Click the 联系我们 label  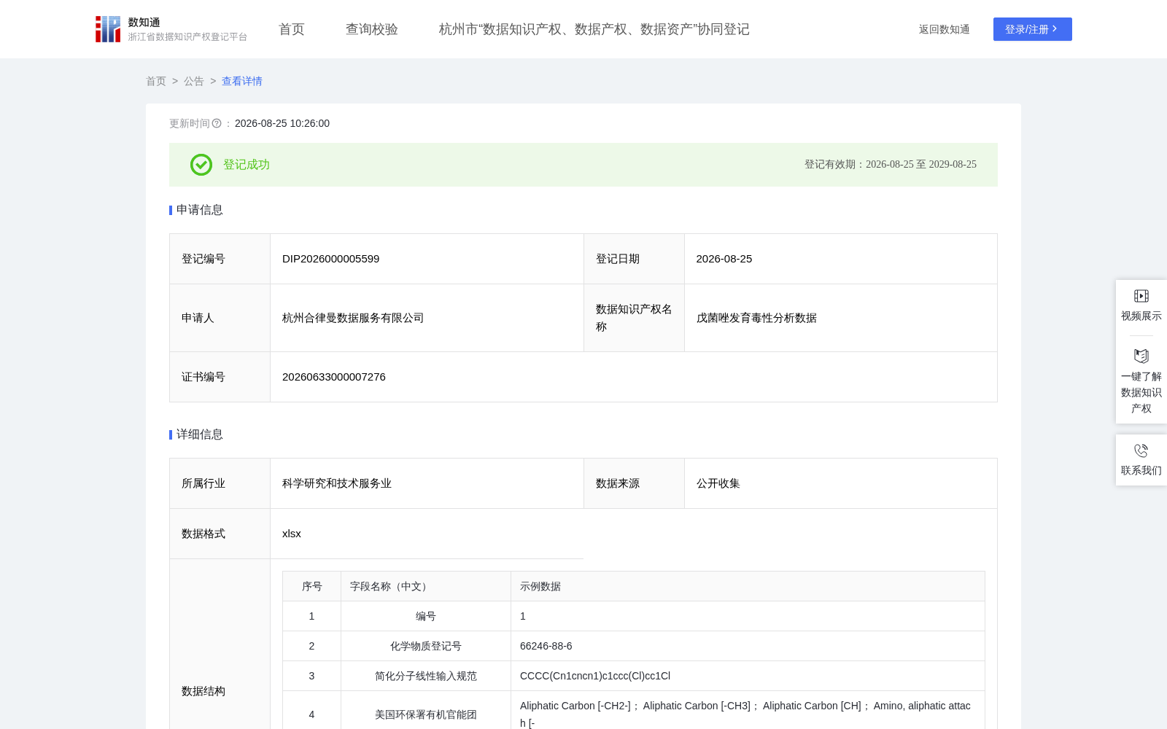(1141, 470)
